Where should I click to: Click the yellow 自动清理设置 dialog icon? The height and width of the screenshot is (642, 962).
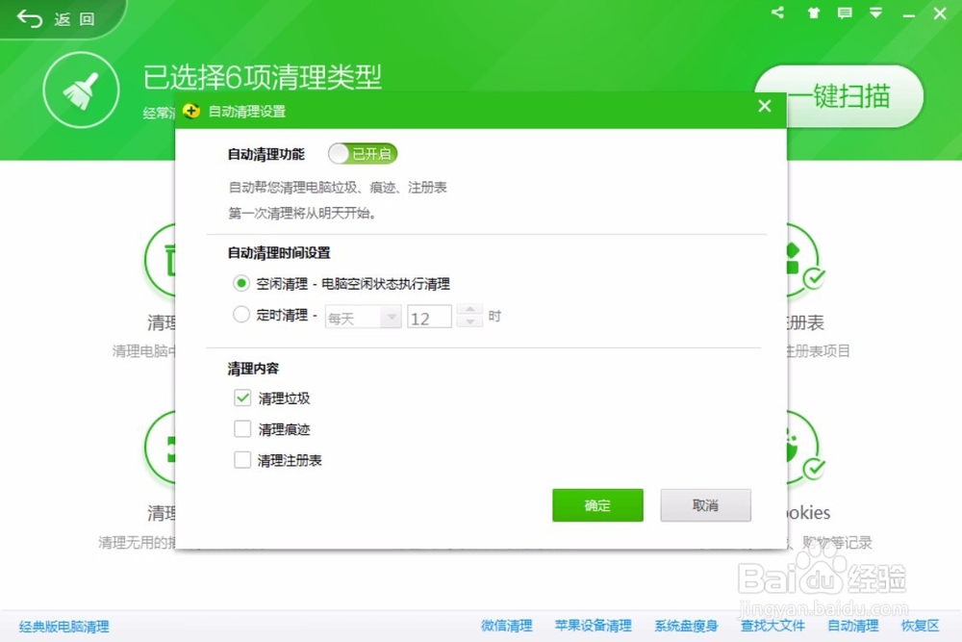pyautogui.click(x=191, y=111)
